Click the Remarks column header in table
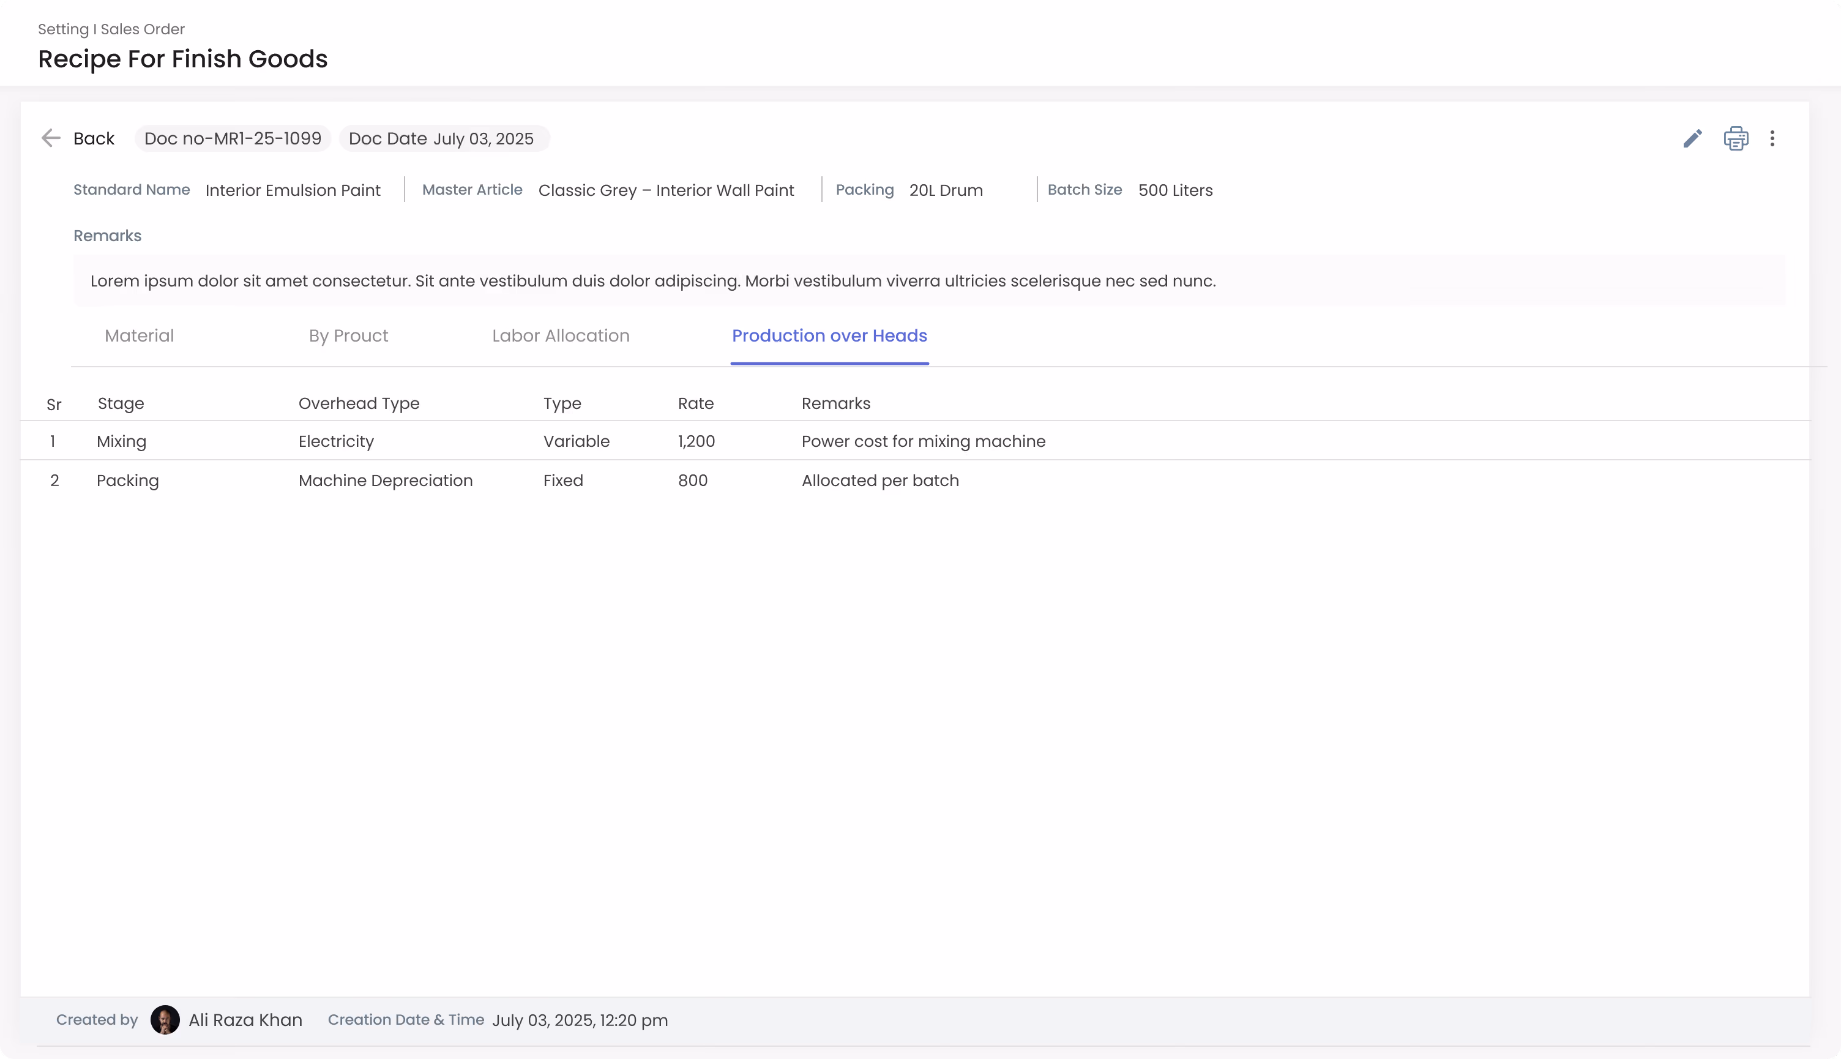 (x=835, y=403)
